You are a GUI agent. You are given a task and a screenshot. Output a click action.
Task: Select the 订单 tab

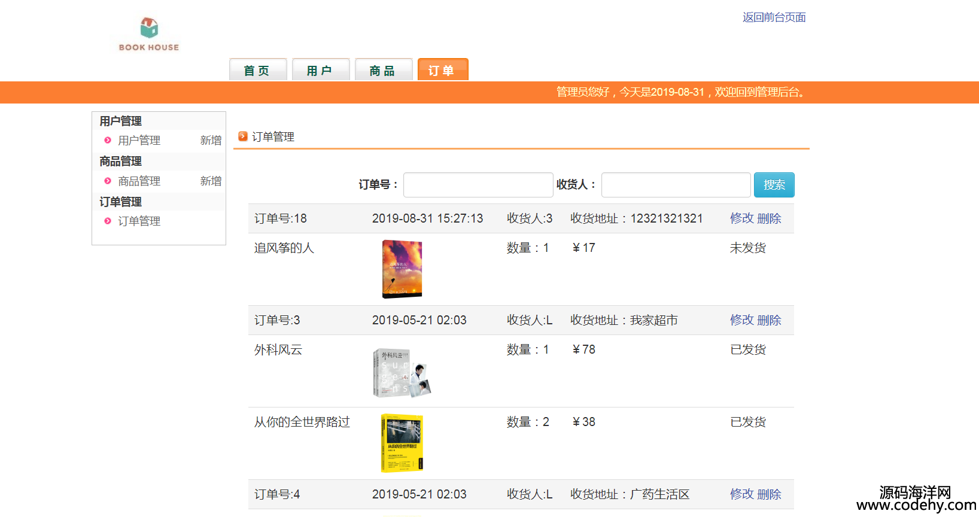[x=442, y=70]
